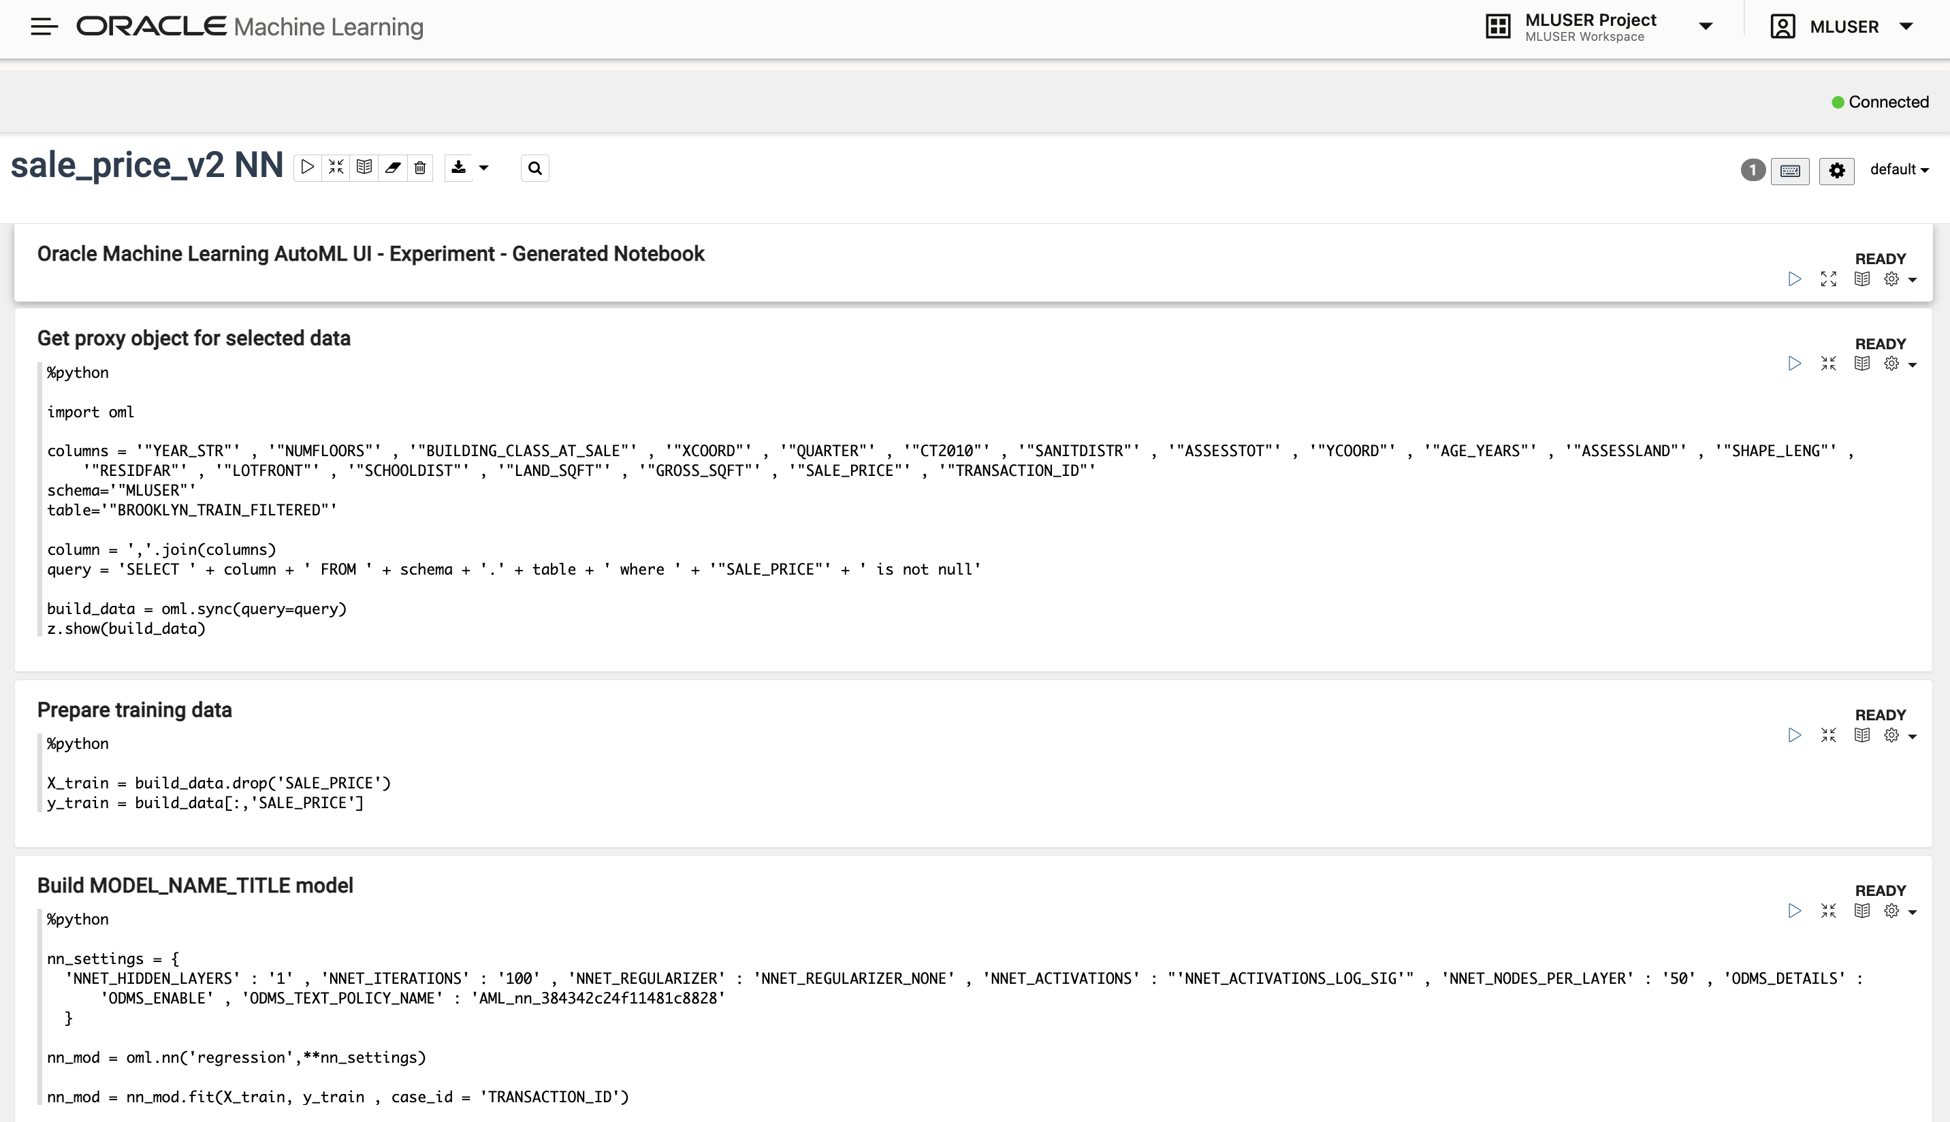Open the default view mode dropdown
The height and width of the screenshot is (1122, 1950).
click(1898, 170)
